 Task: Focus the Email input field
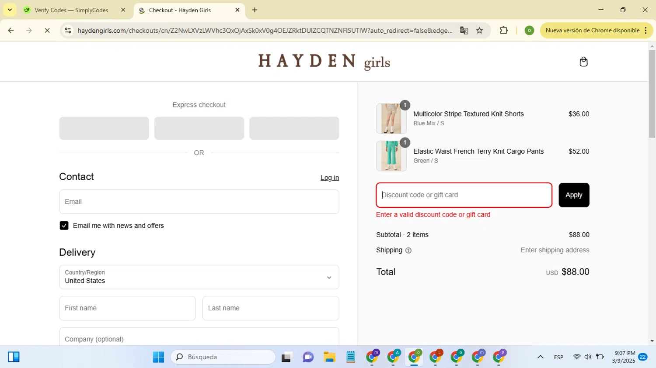tap(199, 202)
